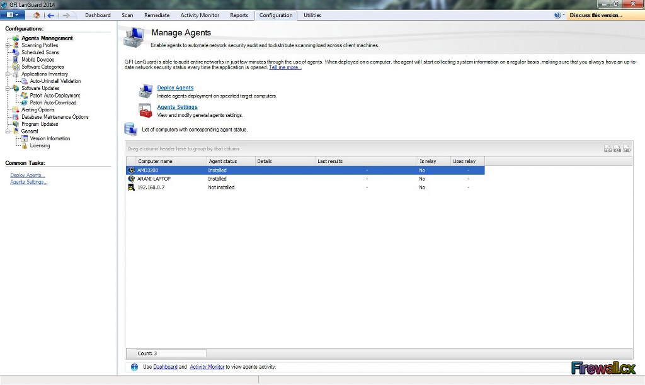Click the Version Information icon

coord(25,138)
